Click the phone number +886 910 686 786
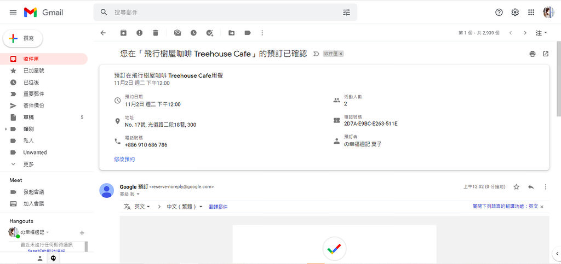The width and height of the screenshot is (561, 264). (x=146, y=145)
